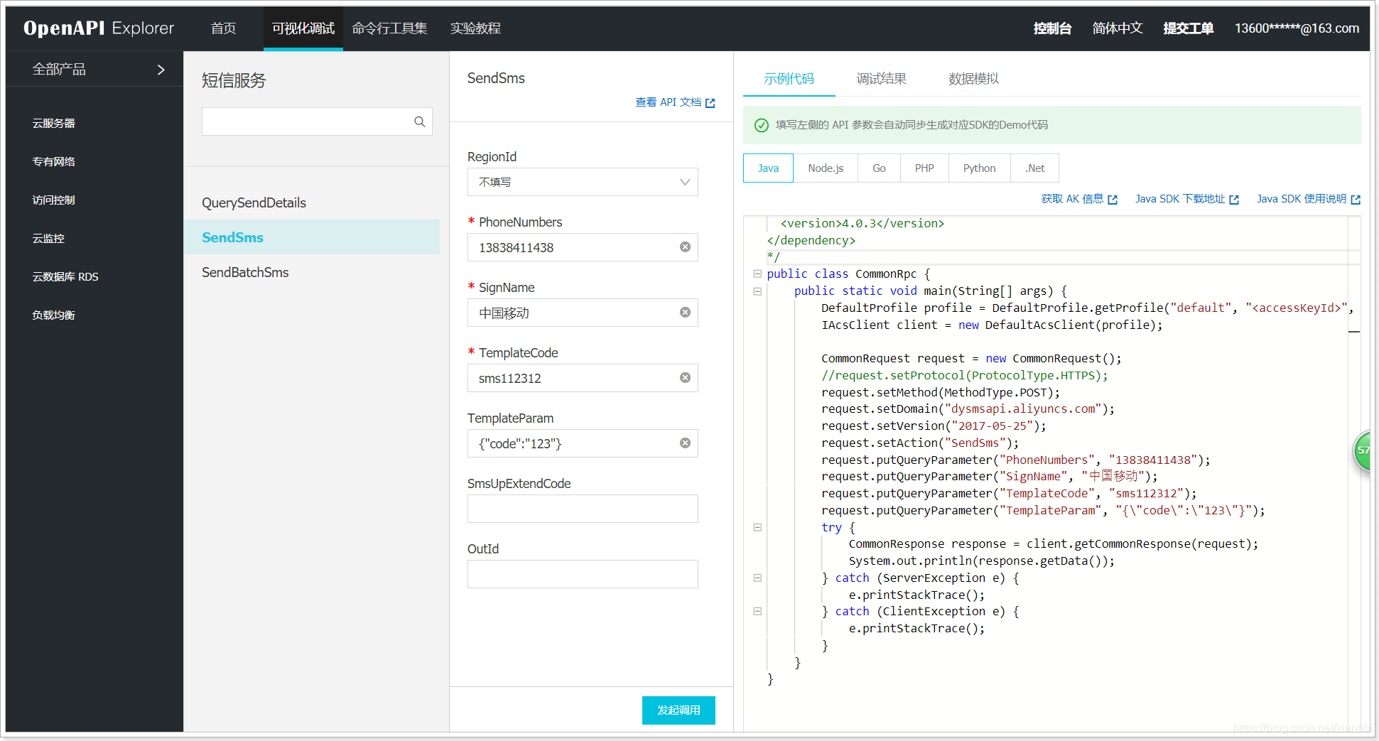Clear the TemplateParam field with its X icon

pos(685,443)
